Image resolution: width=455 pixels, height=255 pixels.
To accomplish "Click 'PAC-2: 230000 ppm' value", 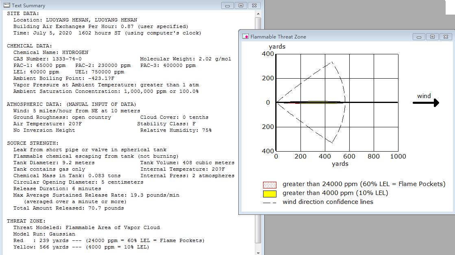I will (x=103, y=65).
